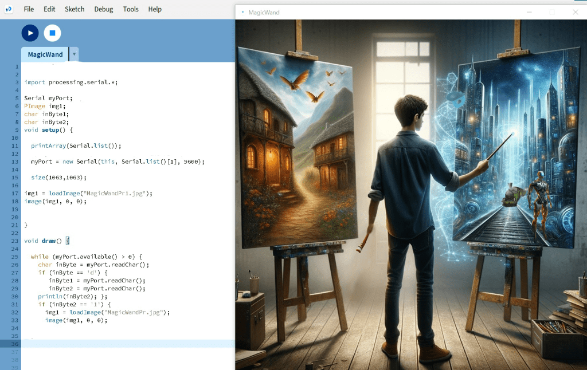This screenshot has width=587, height=370.
Task: Place cursor on highlighted line 36
Action: (x=126, y=344)
